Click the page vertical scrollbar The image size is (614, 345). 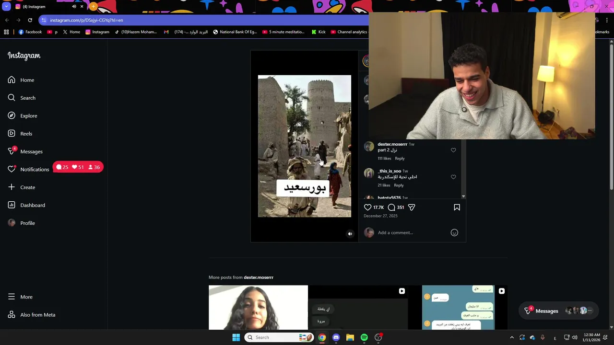612,117
